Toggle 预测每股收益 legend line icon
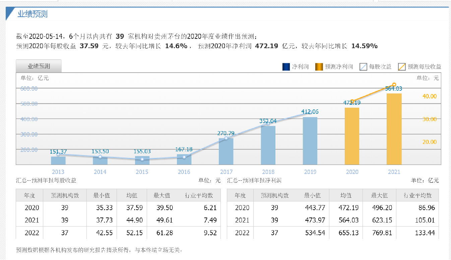The width and height of the screenshot is (451, 260). point(402,67)
